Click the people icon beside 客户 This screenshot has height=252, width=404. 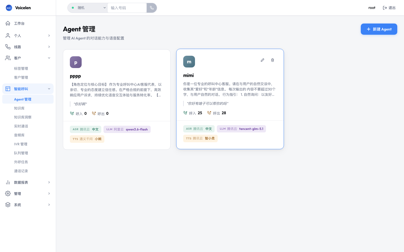coord(8,58)
